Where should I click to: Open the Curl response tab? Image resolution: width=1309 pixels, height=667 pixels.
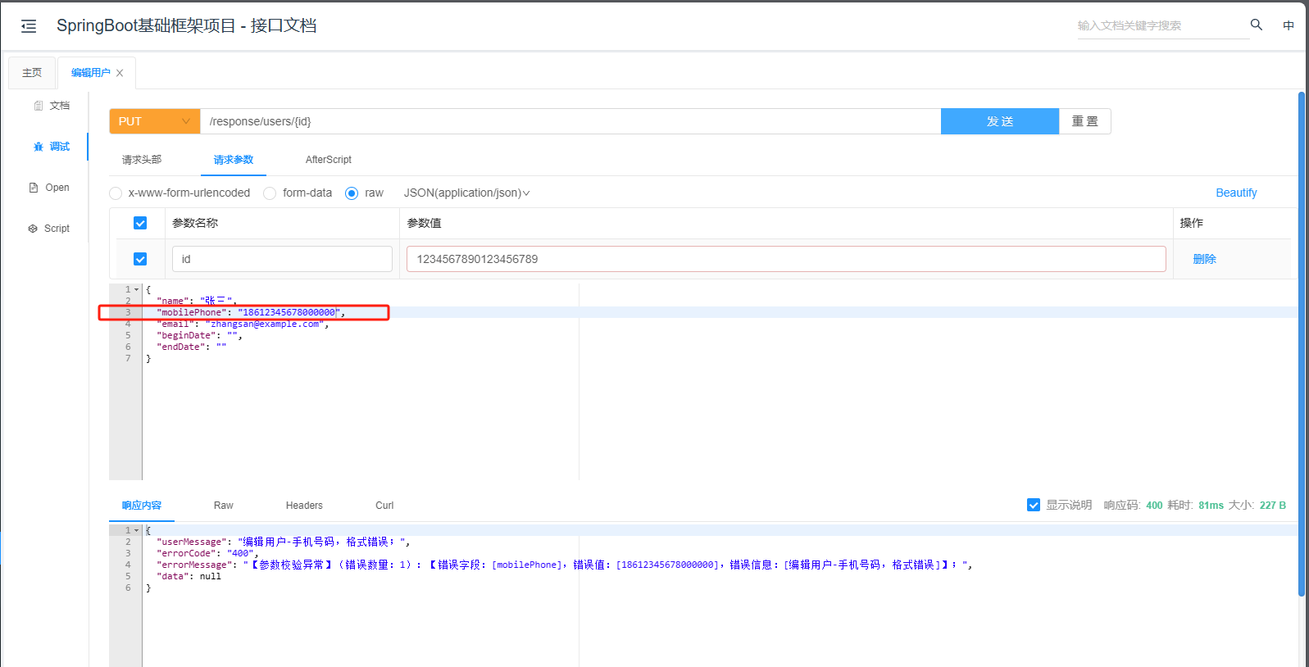point(384,506)
